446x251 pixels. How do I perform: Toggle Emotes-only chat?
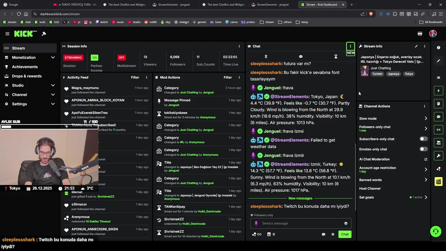click(x=423, y=149)
